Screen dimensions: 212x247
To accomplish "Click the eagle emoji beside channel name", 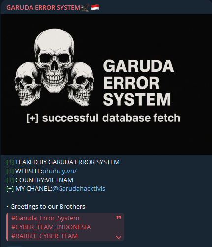I will click(x=85, y=7).
